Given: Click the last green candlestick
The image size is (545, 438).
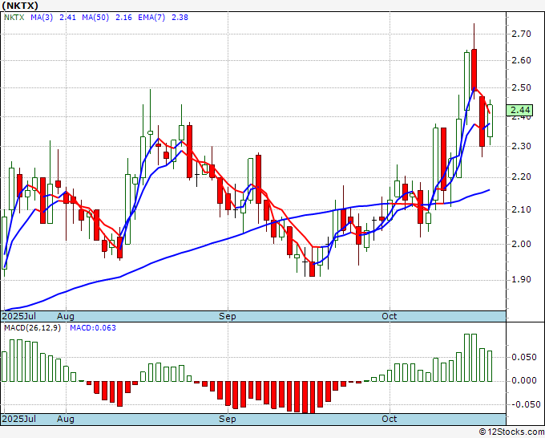Looking at the screenshot, I should pyautogui.click(x=490, y=120).
